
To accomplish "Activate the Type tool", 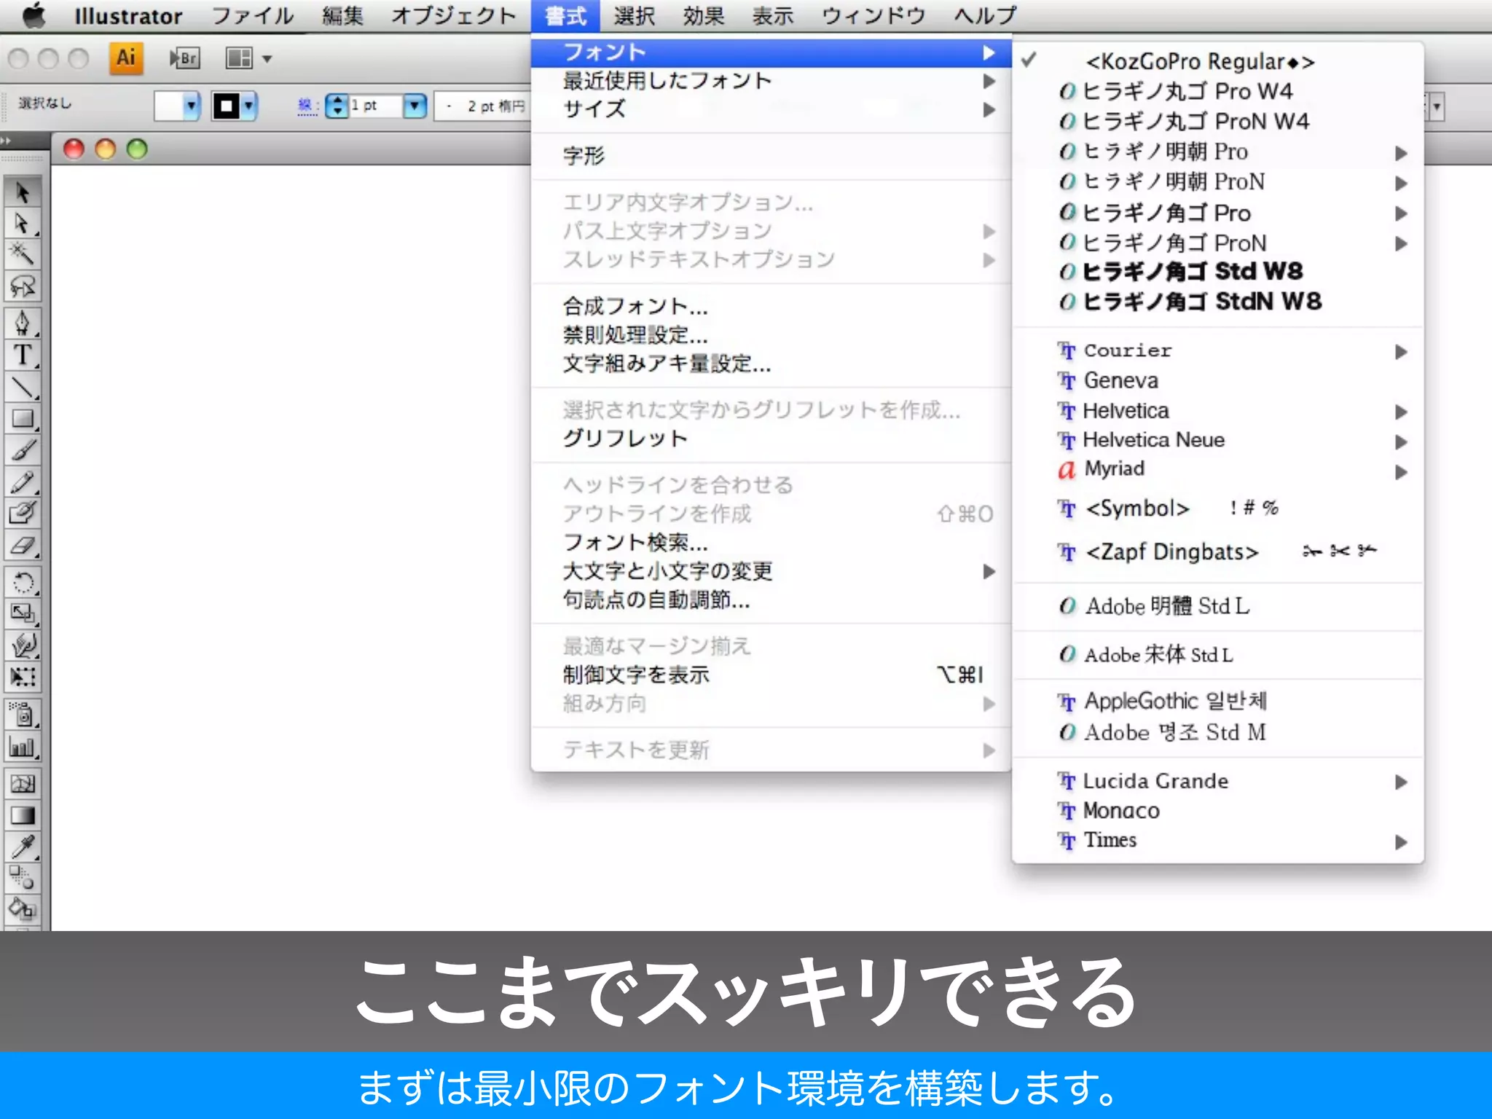I will pyautogui.click(x=23, y=355).
